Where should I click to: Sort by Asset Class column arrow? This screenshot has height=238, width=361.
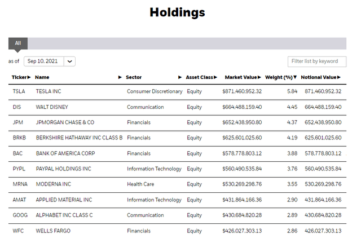(215, 77)
